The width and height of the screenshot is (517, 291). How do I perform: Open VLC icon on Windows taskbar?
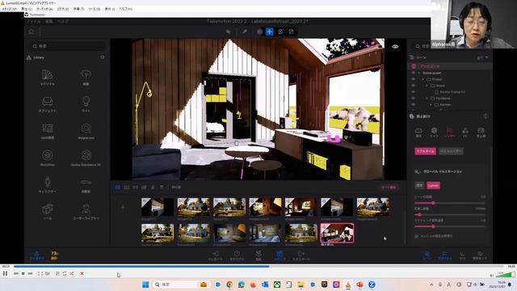pyautogui.click(x=348, y=285)
